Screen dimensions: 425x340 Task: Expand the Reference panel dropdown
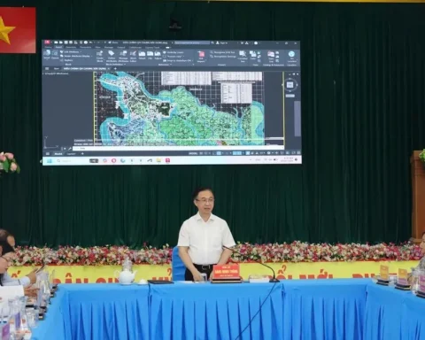(x=165, y=65)
